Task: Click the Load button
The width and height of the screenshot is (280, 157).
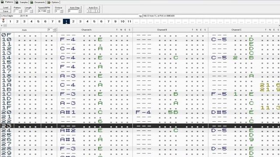Action: (6, 7)
